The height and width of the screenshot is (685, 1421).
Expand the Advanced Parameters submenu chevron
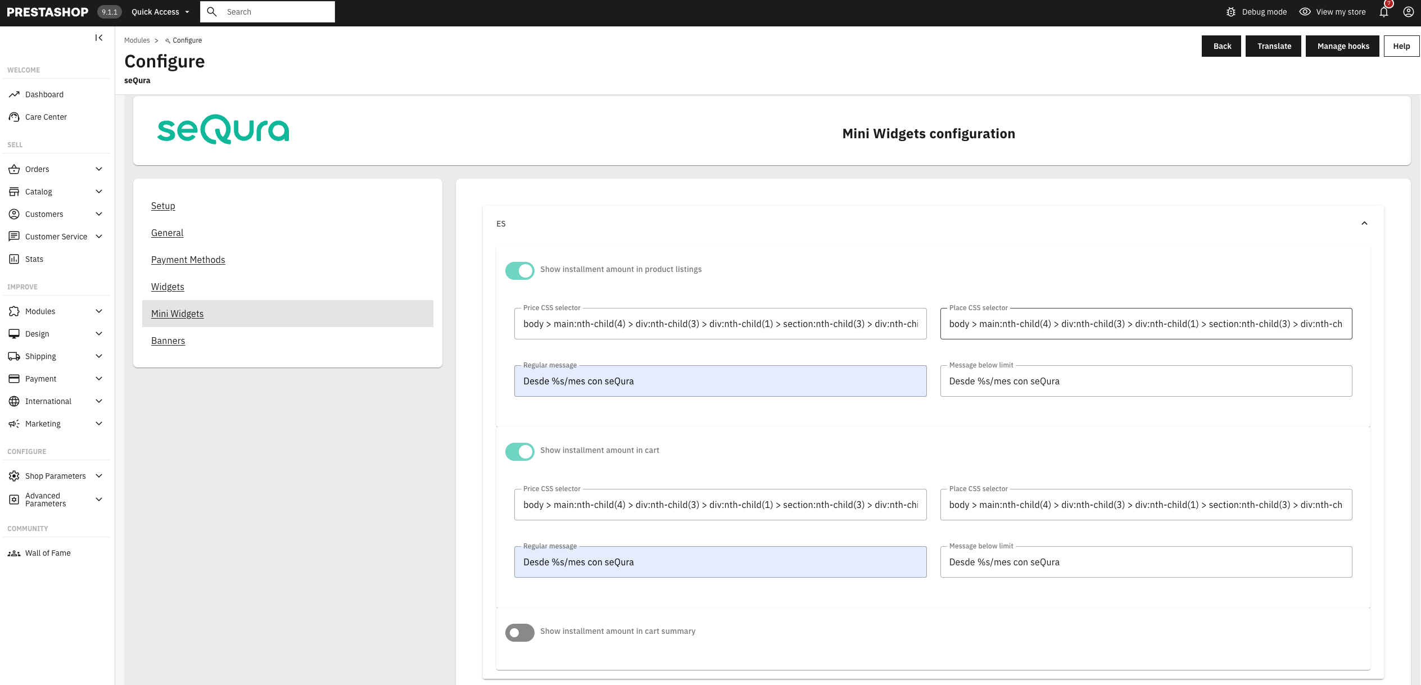[99, 500]
